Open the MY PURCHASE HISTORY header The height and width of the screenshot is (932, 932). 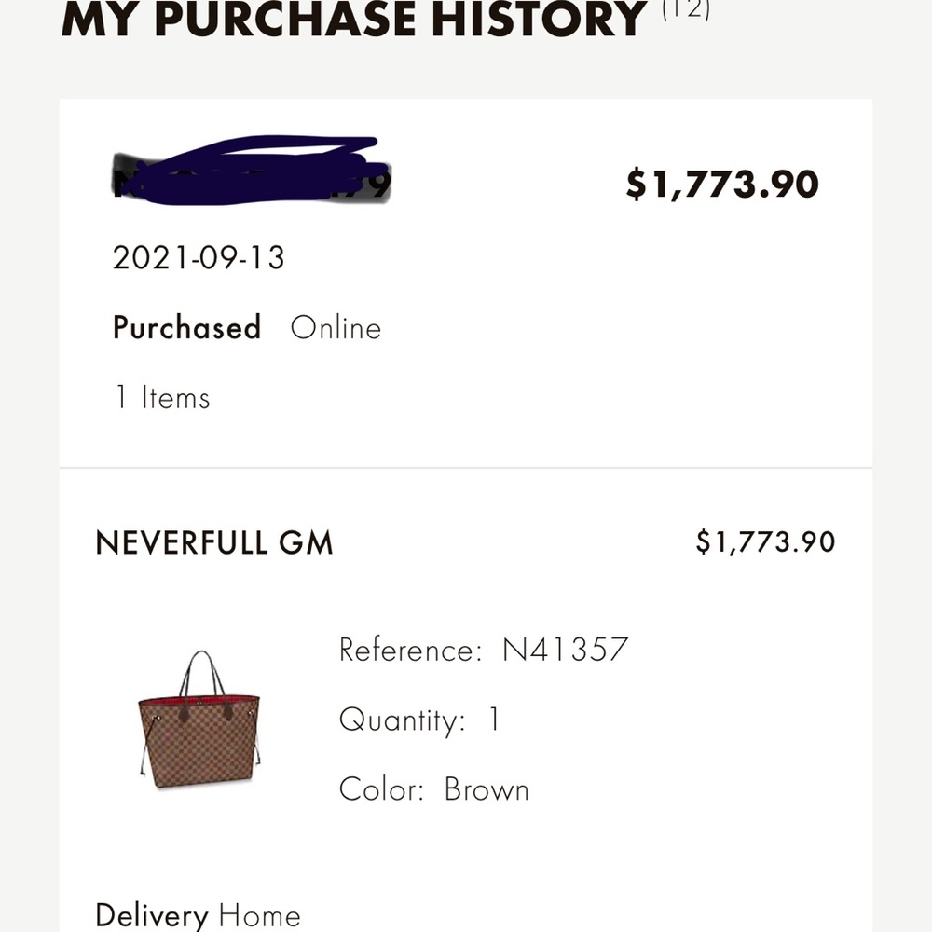(354, 21)
